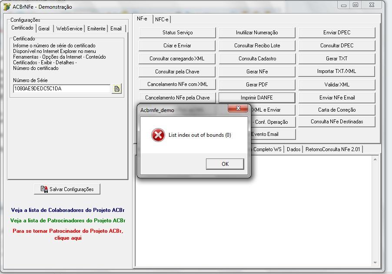Click the Consultar DPEC button
This screenshot has width=392, height=274.
coord(337,46)
